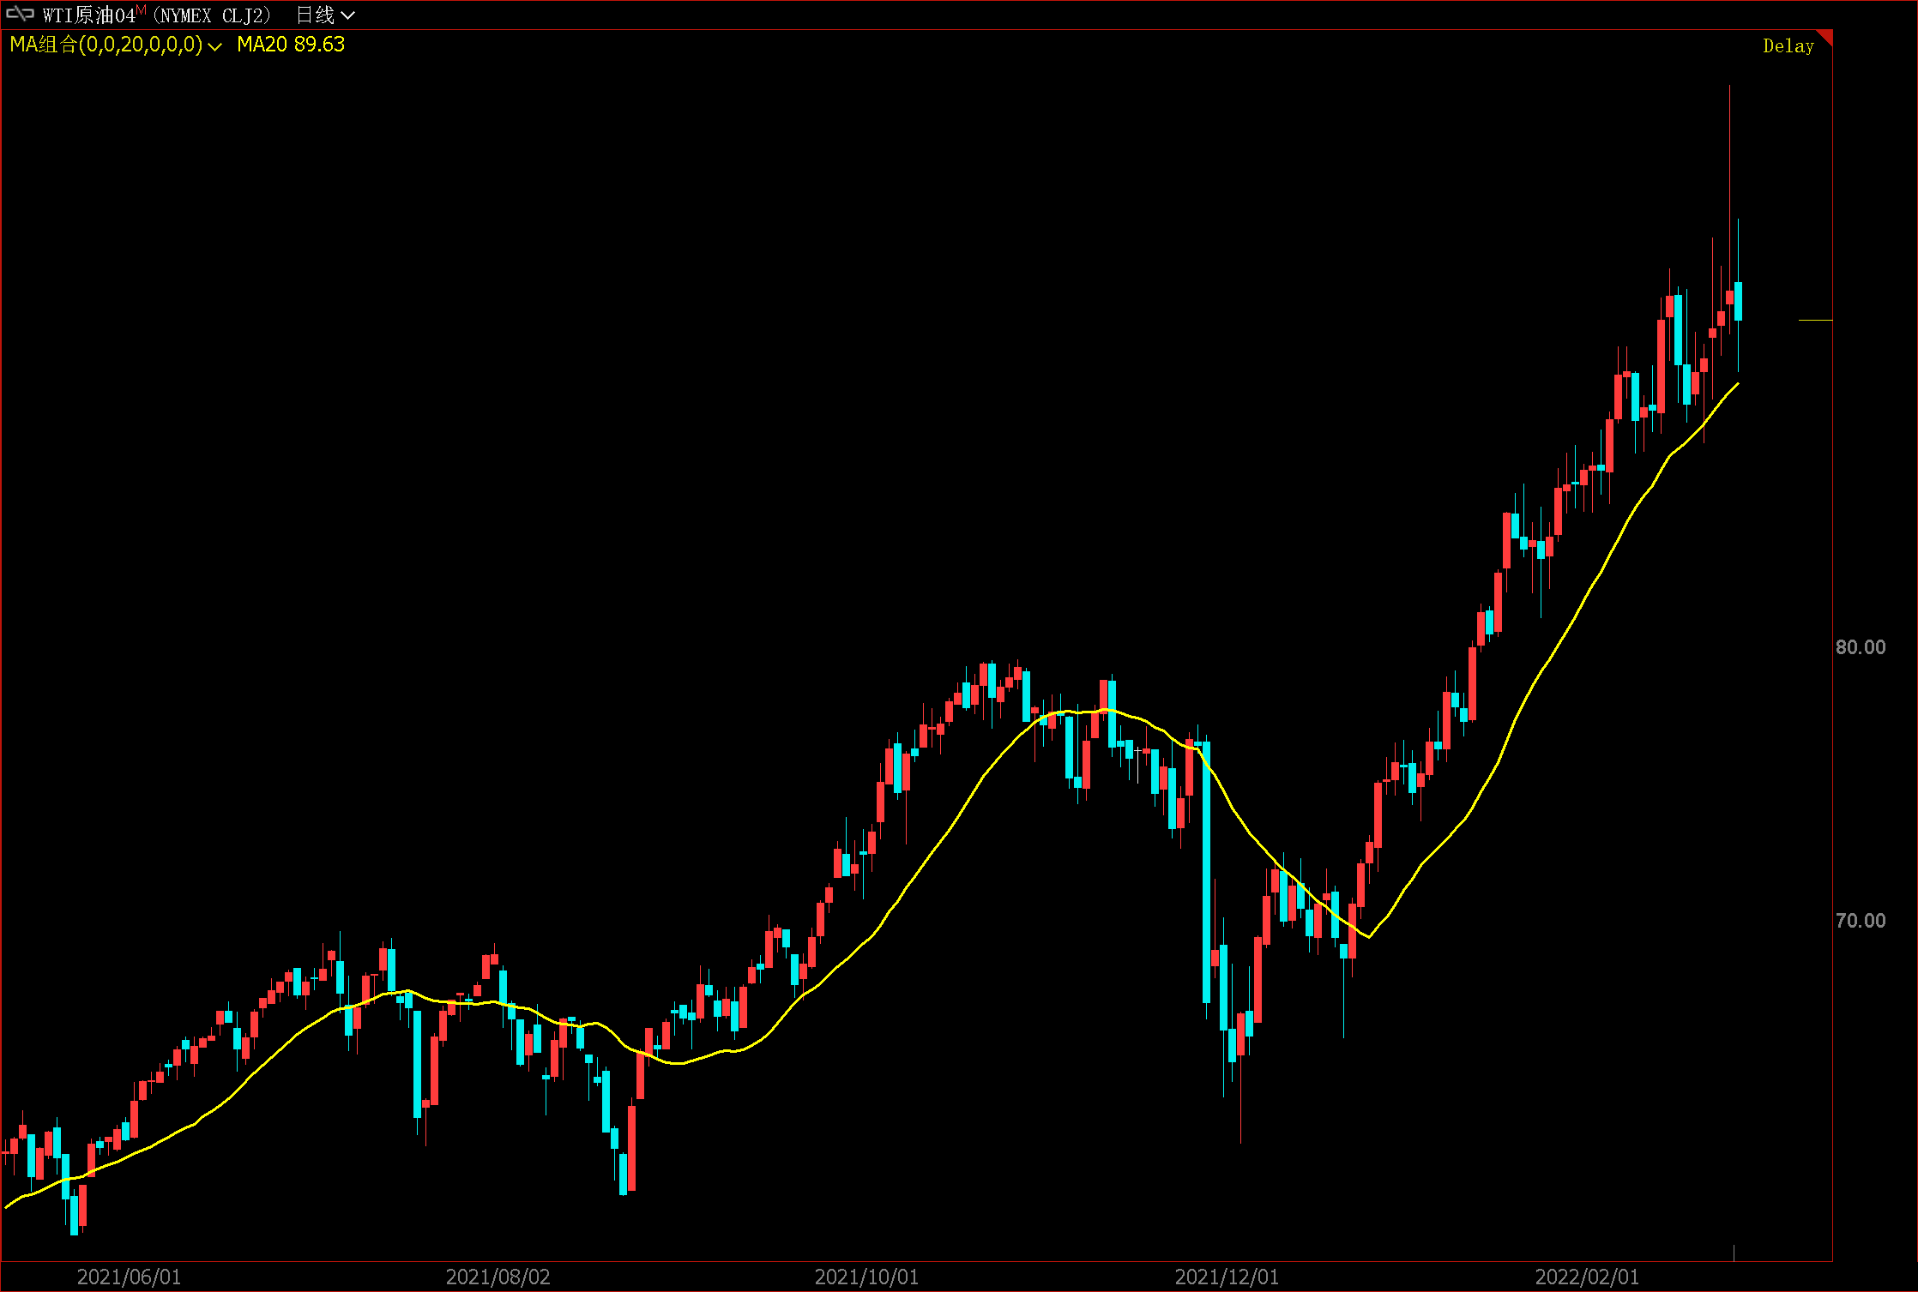Click the chain link icon beside WTI title
This screenshot has height=1292, width=1918.
point(20,15)
